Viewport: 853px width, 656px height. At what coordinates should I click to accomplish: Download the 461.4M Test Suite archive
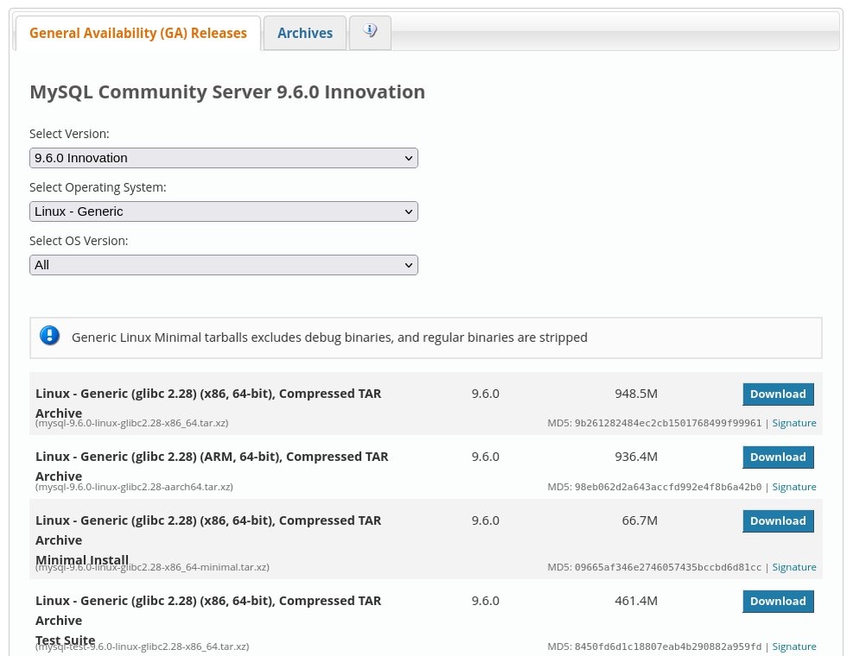tap(777, 602)
